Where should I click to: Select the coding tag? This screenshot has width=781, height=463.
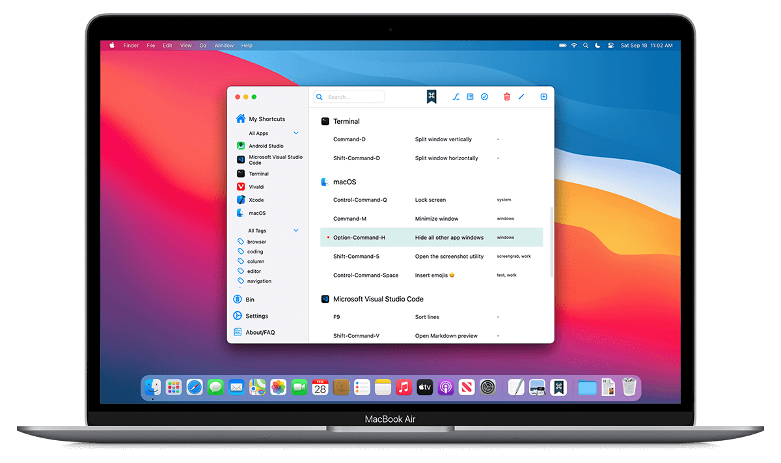pos(255,251)
